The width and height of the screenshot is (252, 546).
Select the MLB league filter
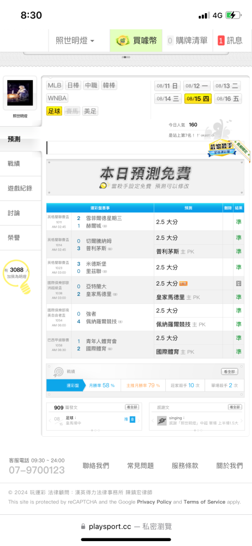pyautogui.click(x=55, y=85)
